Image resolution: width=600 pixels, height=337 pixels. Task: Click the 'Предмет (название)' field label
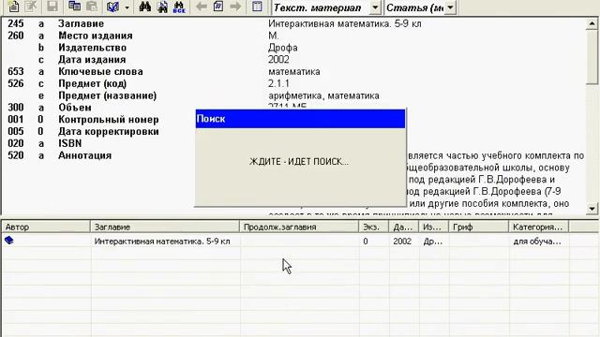coord(107,95)
